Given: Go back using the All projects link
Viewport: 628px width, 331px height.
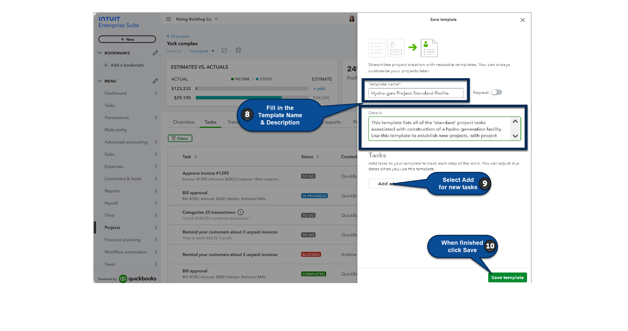Looking at the screenshot, I should [x=178, y=36].
